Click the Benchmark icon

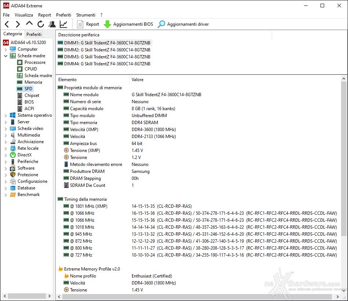point(13,195)
